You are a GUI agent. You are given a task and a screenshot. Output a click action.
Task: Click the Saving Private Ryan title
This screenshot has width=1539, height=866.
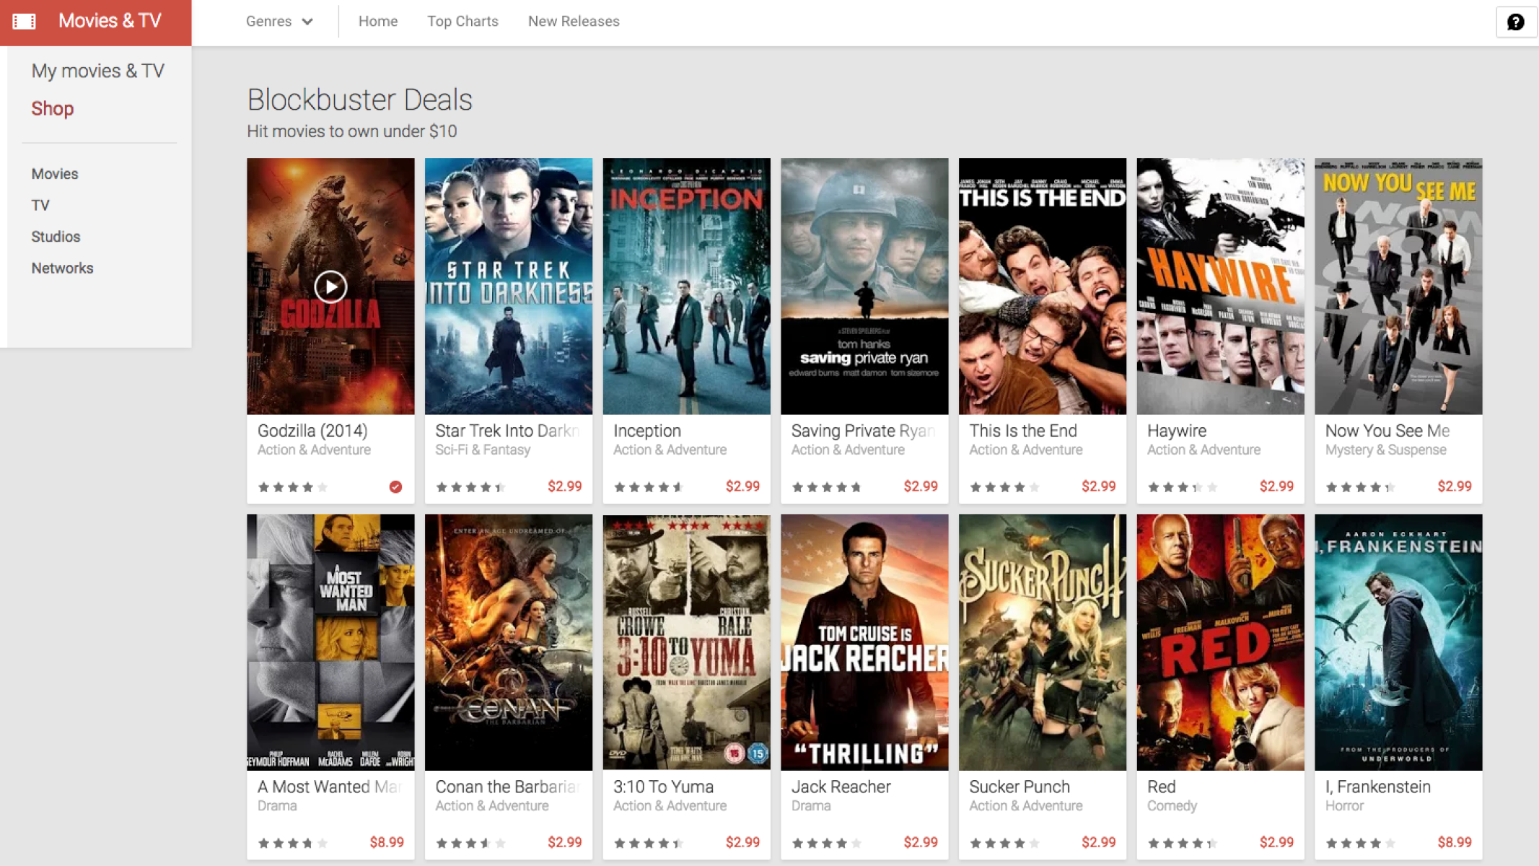pyautogui.click(x=862, y=431)
